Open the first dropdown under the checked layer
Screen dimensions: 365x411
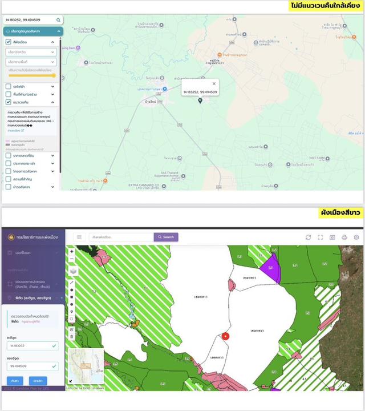(31, 51)
